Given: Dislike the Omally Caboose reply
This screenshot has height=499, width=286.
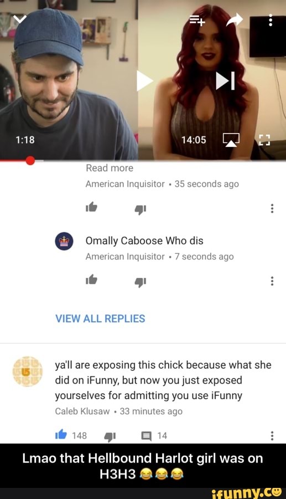Looking at the screenshot, I should 141,282.
